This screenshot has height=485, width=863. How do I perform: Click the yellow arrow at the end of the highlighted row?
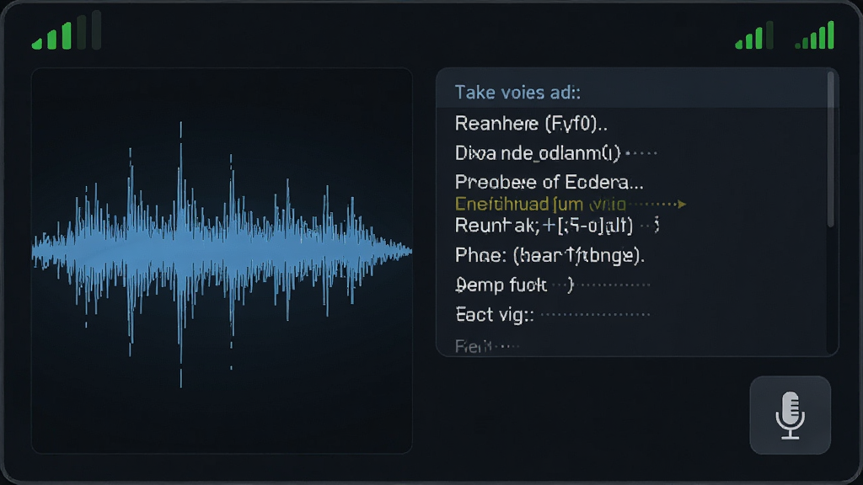pos(683,204)
